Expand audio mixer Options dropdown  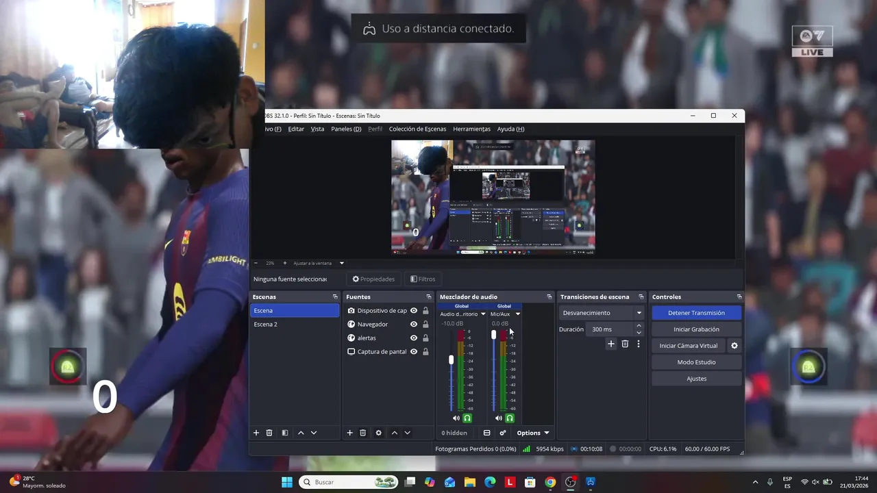click(x=533, y=433)
